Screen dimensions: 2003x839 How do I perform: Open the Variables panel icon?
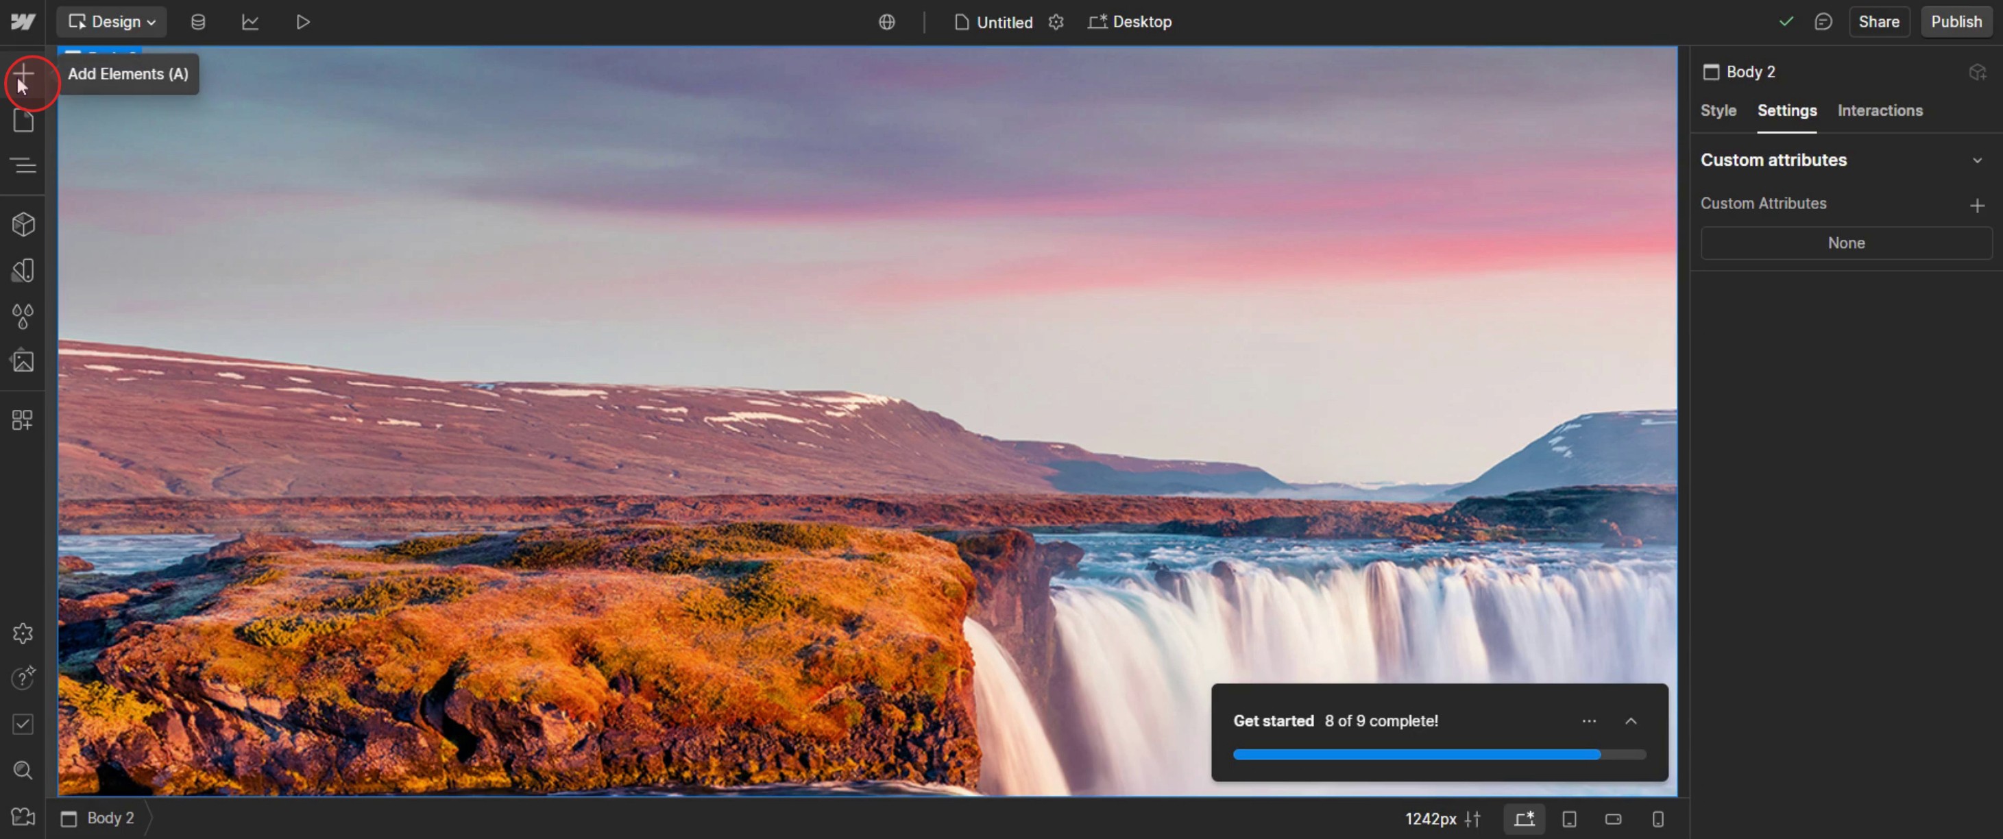23,271
